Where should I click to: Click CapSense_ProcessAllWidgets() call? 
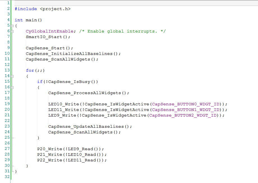pos(87,93)
